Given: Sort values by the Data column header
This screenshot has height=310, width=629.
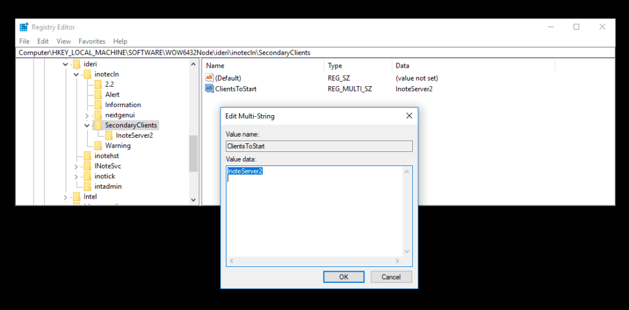Looking at the screenshot, I should (x=474, y=66).
